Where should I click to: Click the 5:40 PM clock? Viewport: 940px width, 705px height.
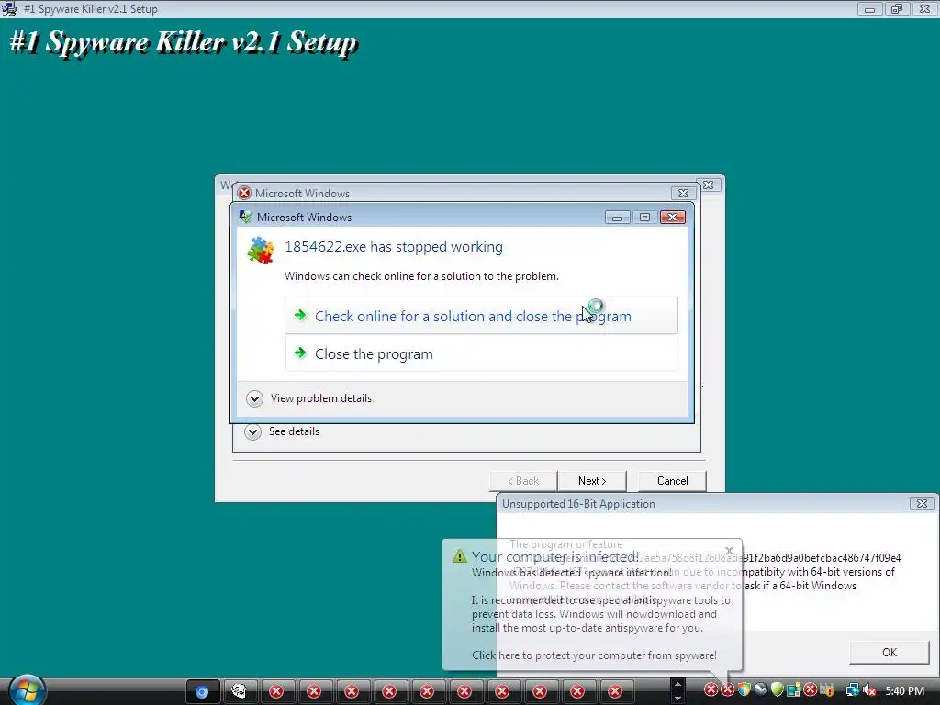click(x=904, y=690)
